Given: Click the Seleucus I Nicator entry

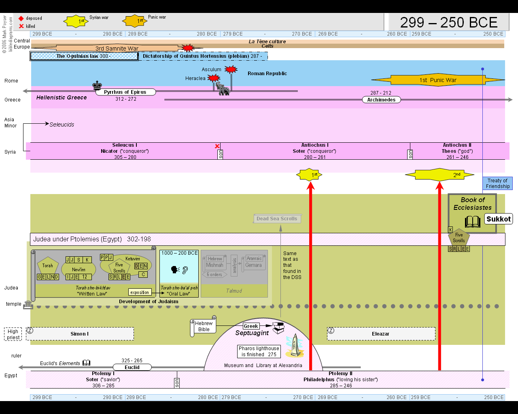Looking at the screenshot, I should [125, 151].
